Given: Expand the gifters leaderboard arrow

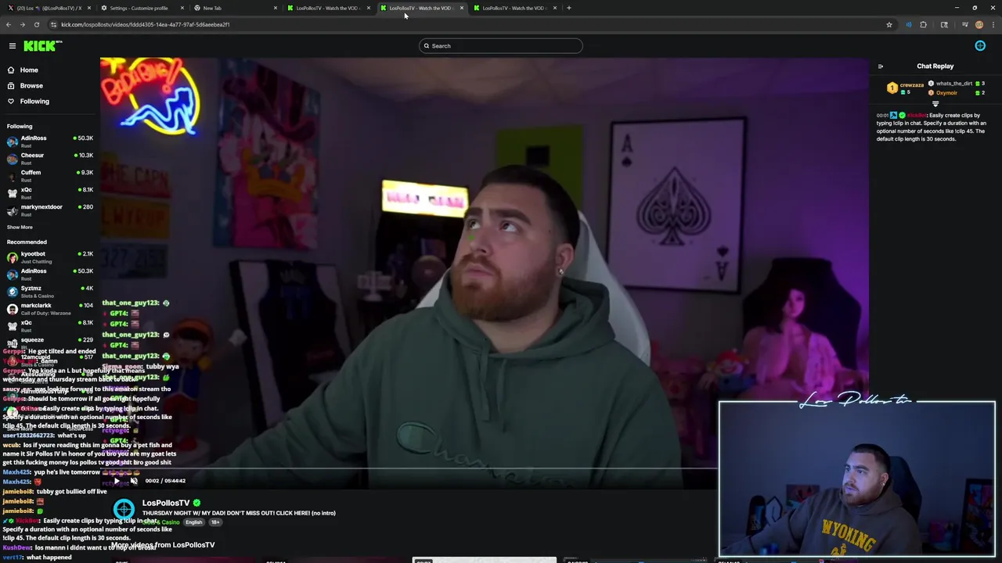Looking at the screenshot, I should click(x=935, y=103).
